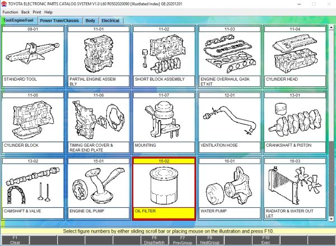Click the F1 Clear button
The height and width of the screenshot is (246, 336).
coord(15,240)
